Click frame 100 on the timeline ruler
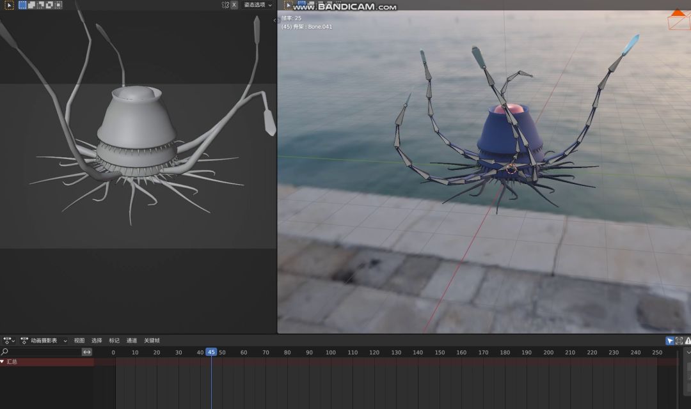 click(330, 353)
